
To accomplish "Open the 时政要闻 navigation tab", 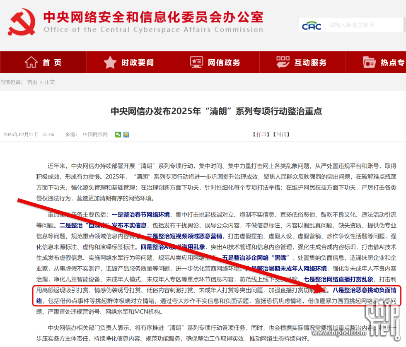I will click(x=129, y=62).
